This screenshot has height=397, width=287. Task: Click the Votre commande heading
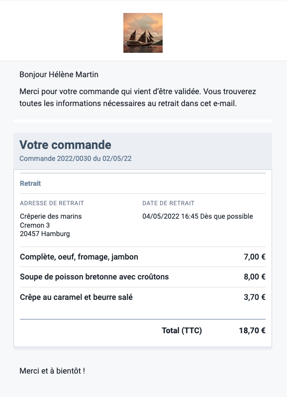coord(65,145)
